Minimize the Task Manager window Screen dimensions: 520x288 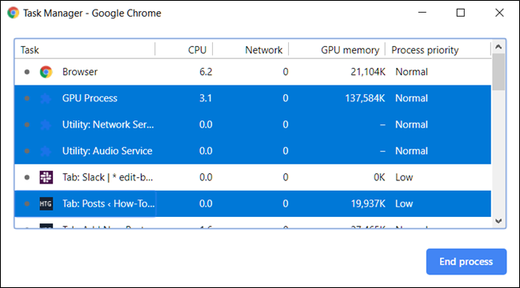pyautogui.click(x=422, y=13)
